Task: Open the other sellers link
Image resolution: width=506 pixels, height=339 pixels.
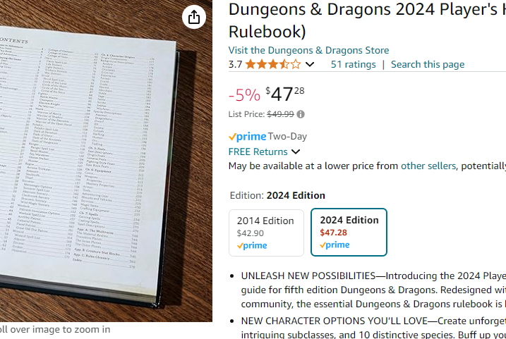Action: click(428, 166)
